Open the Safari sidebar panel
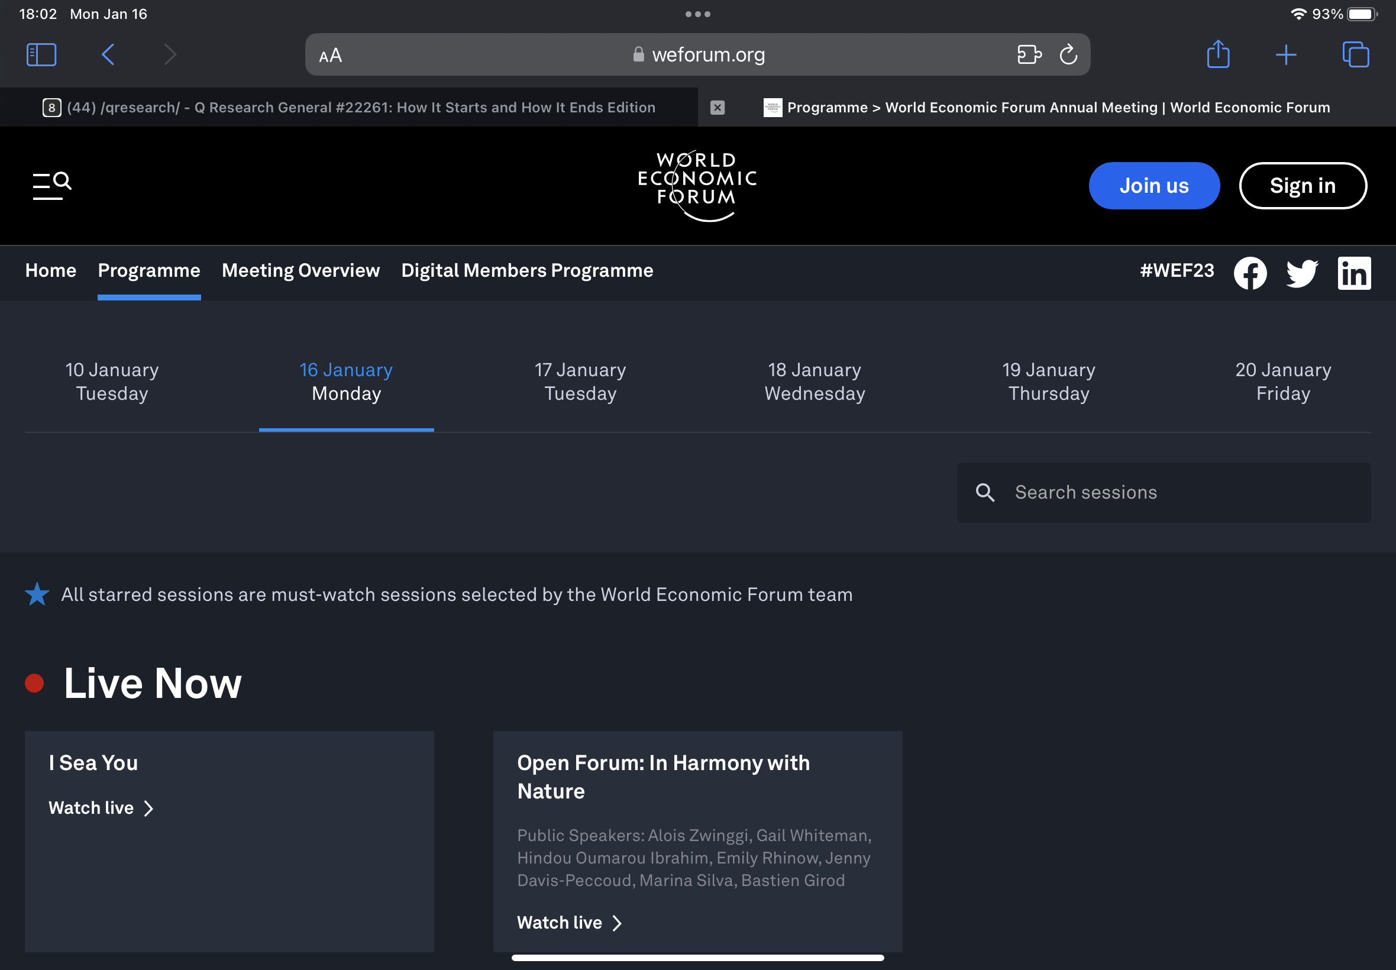The height and width of the screenshot is (970, 1396). 41,54
